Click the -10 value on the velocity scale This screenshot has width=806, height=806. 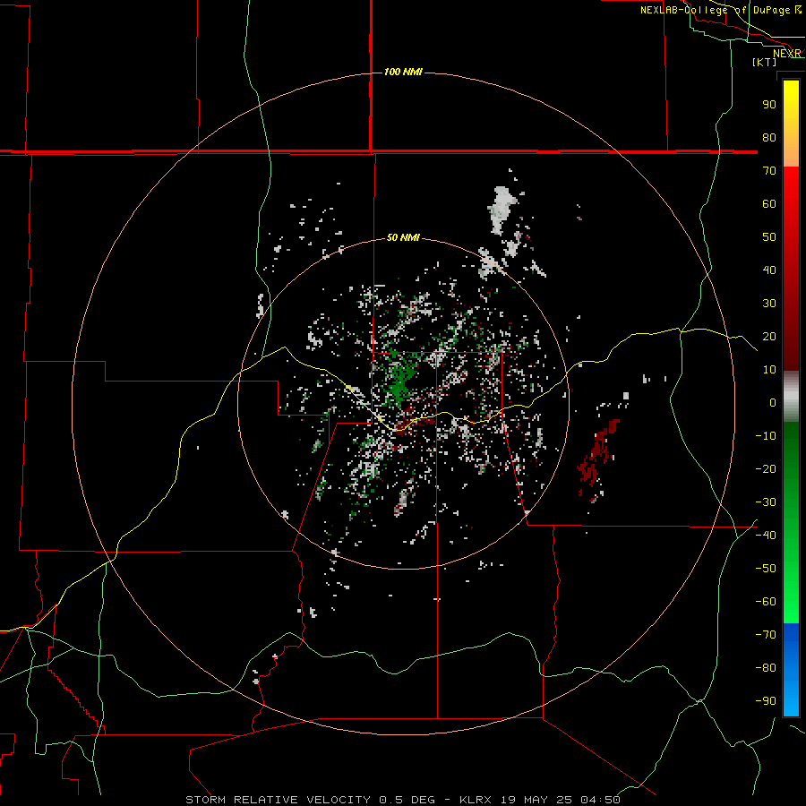[766, 436]
